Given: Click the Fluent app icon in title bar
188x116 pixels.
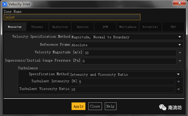Looking at the screenshot, I should click(x=5, y=4).
